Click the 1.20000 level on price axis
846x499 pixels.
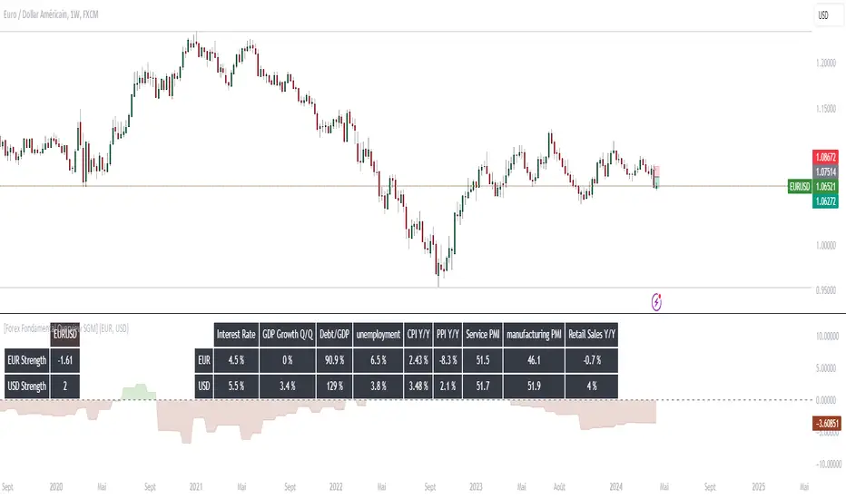click(825, 64)
